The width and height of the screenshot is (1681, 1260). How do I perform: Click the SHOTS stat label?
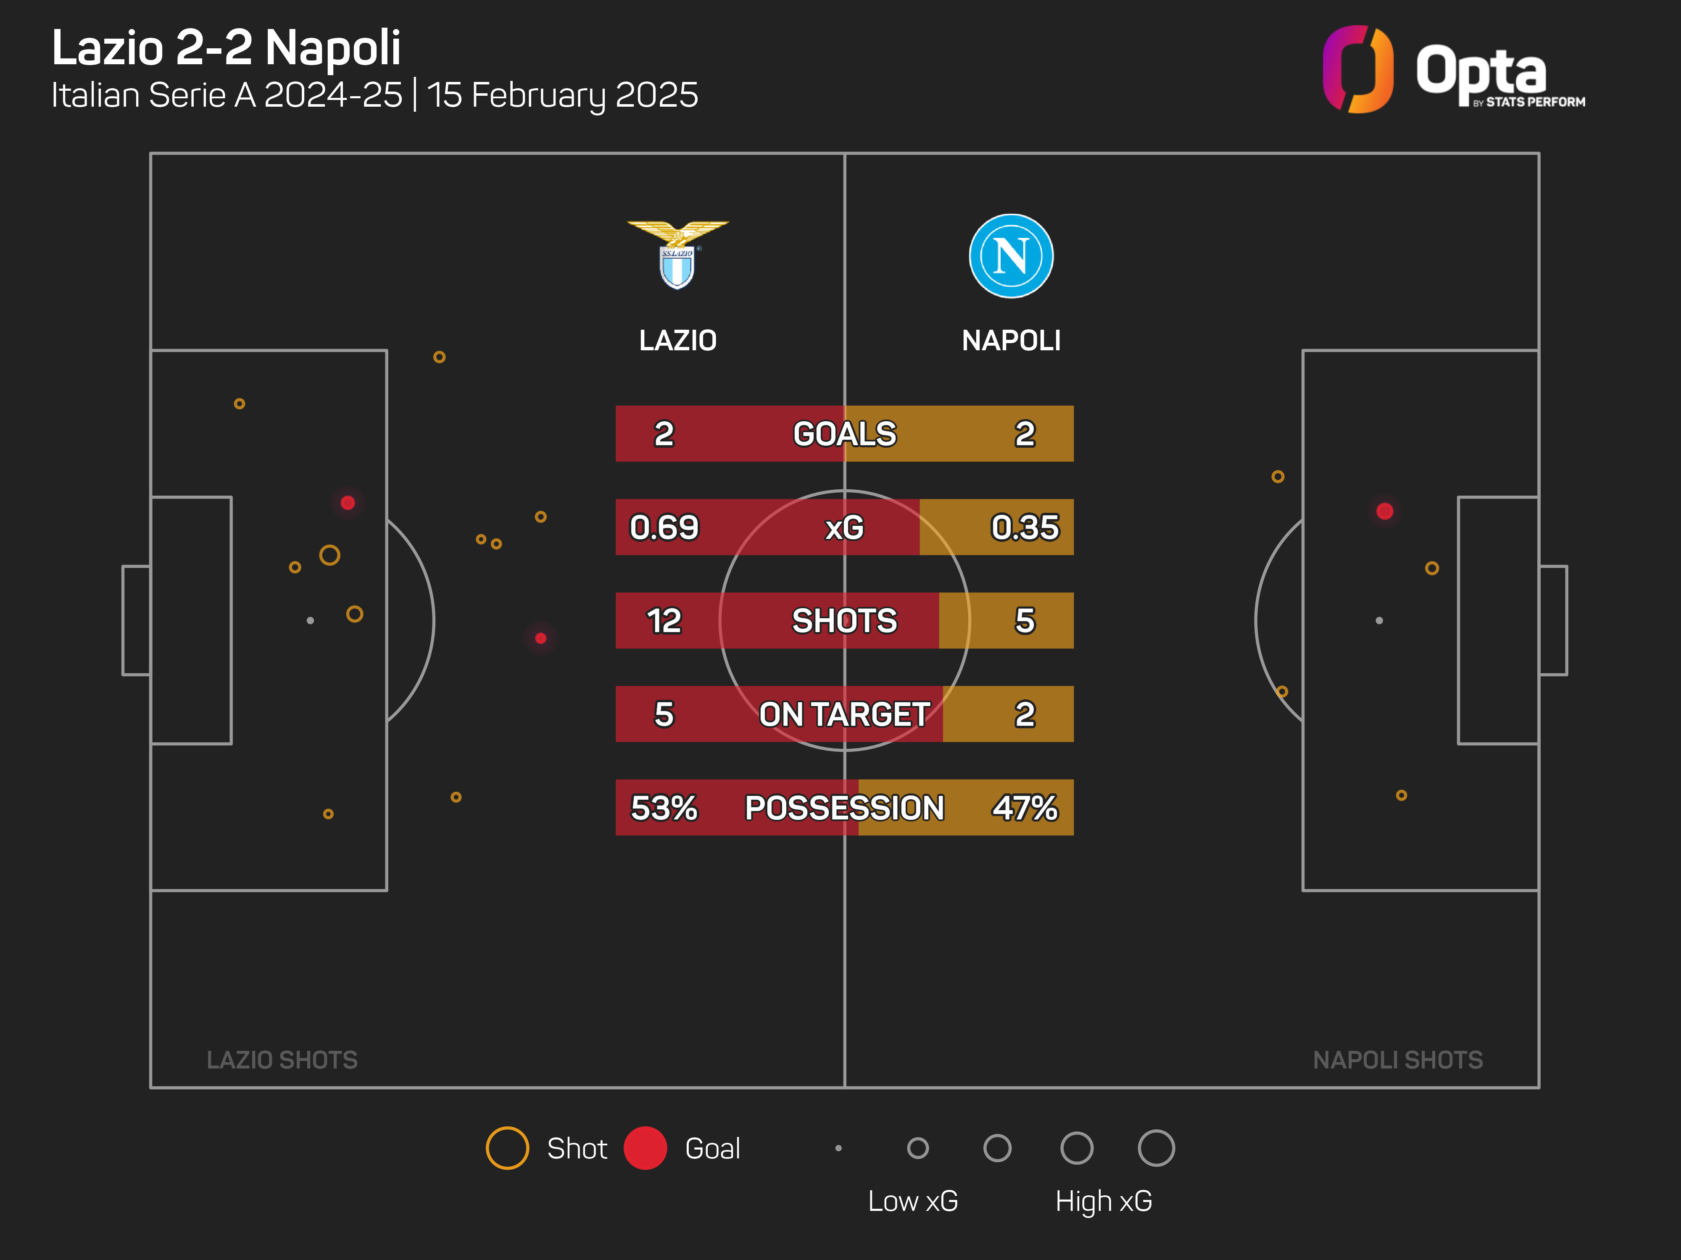point(844,620)
